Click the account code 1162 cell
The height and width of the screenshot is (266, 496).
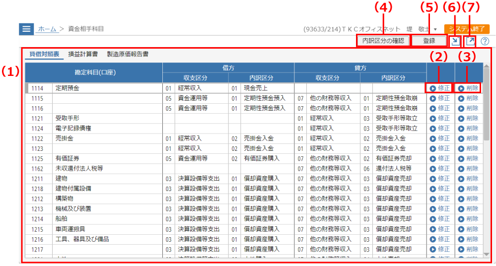click(39, 169)
